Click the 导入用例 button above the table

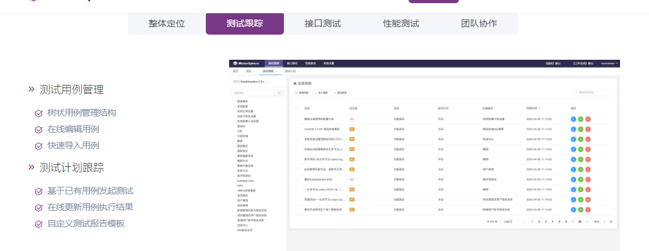(321, 93)
